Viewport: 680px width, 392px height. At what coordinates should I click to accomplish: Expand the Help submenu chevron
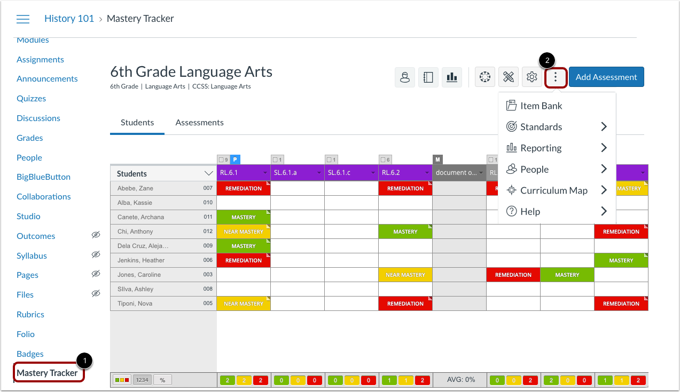click(x=604, y=212)
